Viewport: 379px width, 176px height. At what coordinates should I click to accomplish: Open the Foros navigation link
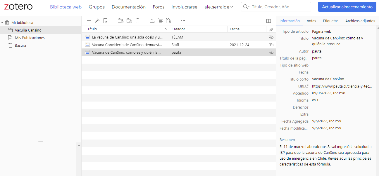159,7
